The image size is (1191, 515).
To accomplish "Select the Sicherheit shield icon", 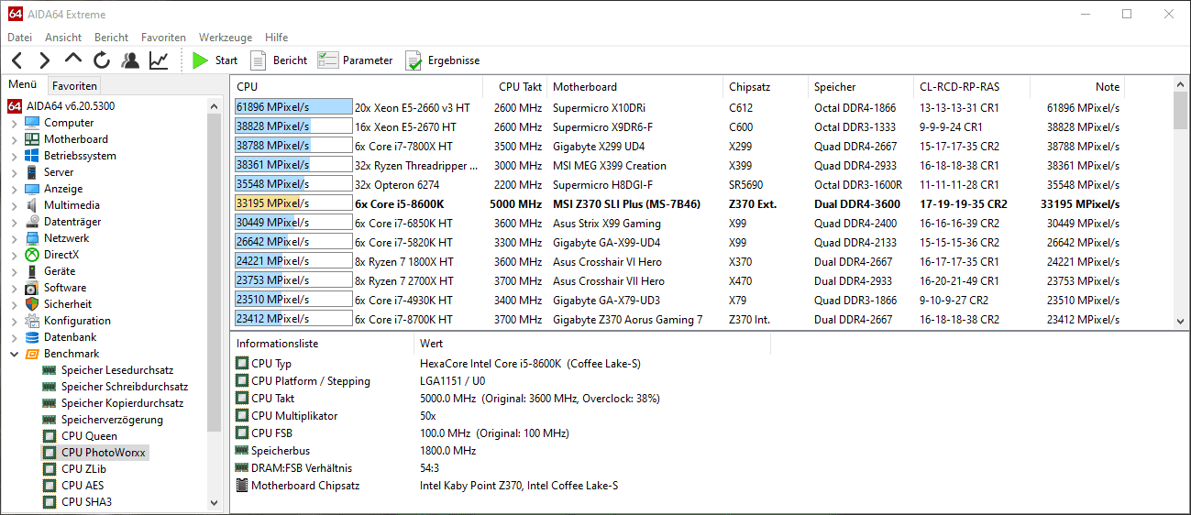I will point(33,304).
